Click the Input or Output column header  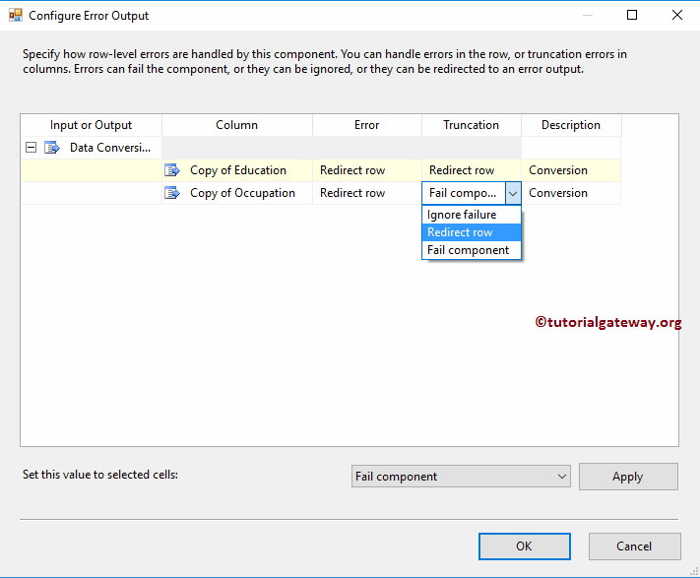click(x=91, y=125)
